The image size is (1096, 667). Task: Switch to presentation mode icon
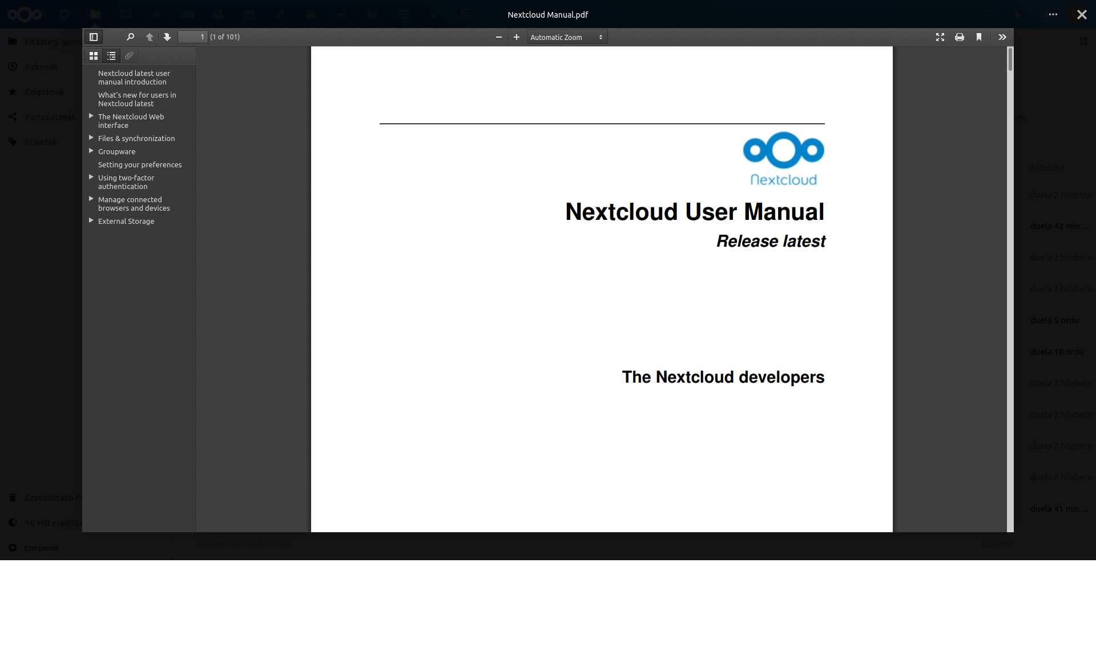coord(940,37)
